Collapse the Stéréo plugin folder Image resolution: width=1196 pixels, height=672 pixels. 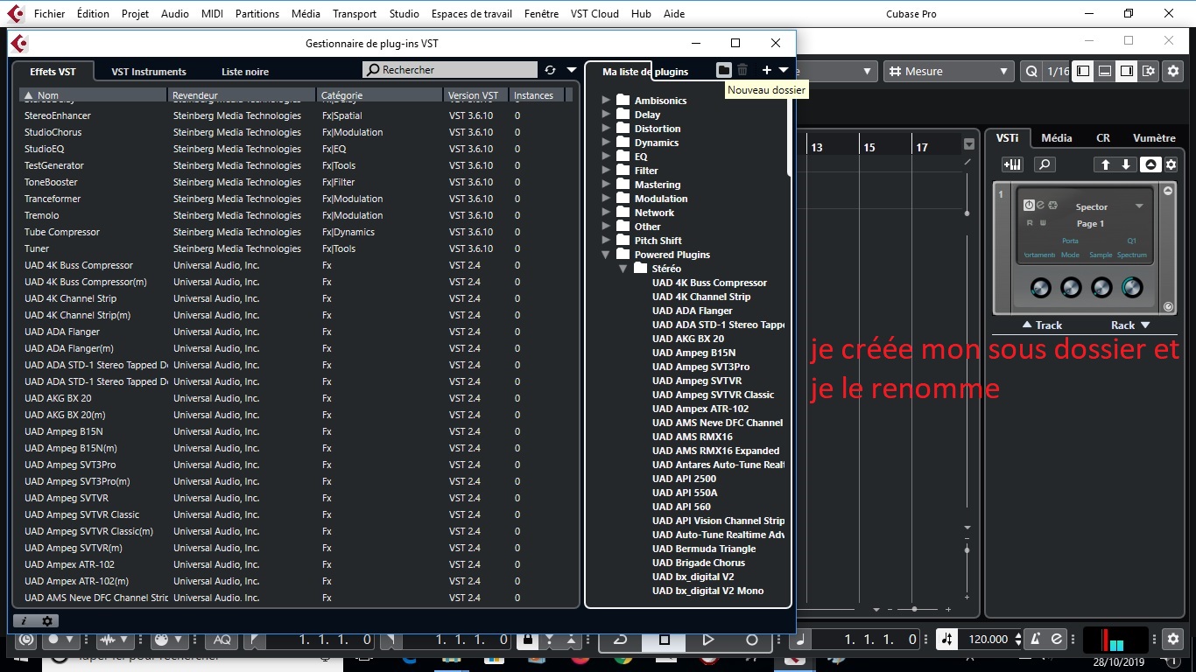click(623, 269)
